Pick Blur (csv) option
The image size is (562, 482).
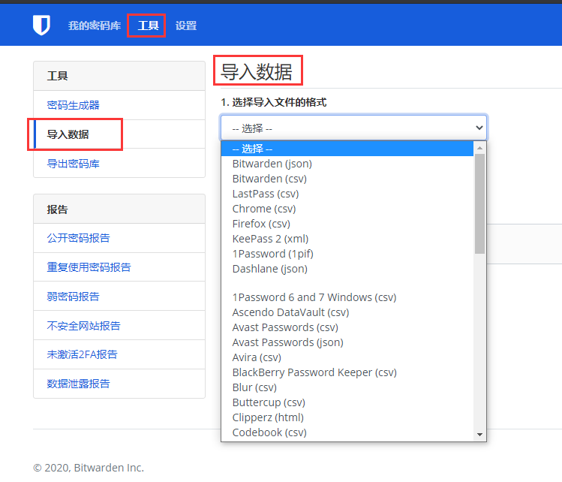click(347, 387)
